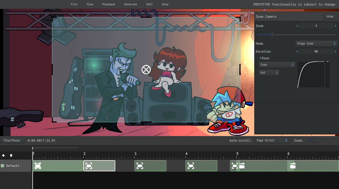This screenshot has width=339, height=189.
Task: Open the Mode dropdown showing Stage Zoom
Action: click(x=316, y=44)
